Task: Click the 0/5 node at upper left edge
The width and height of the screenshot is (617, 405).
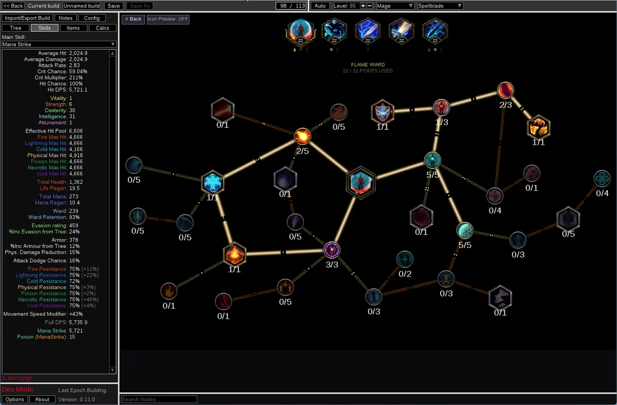Action: click(134, 166)
